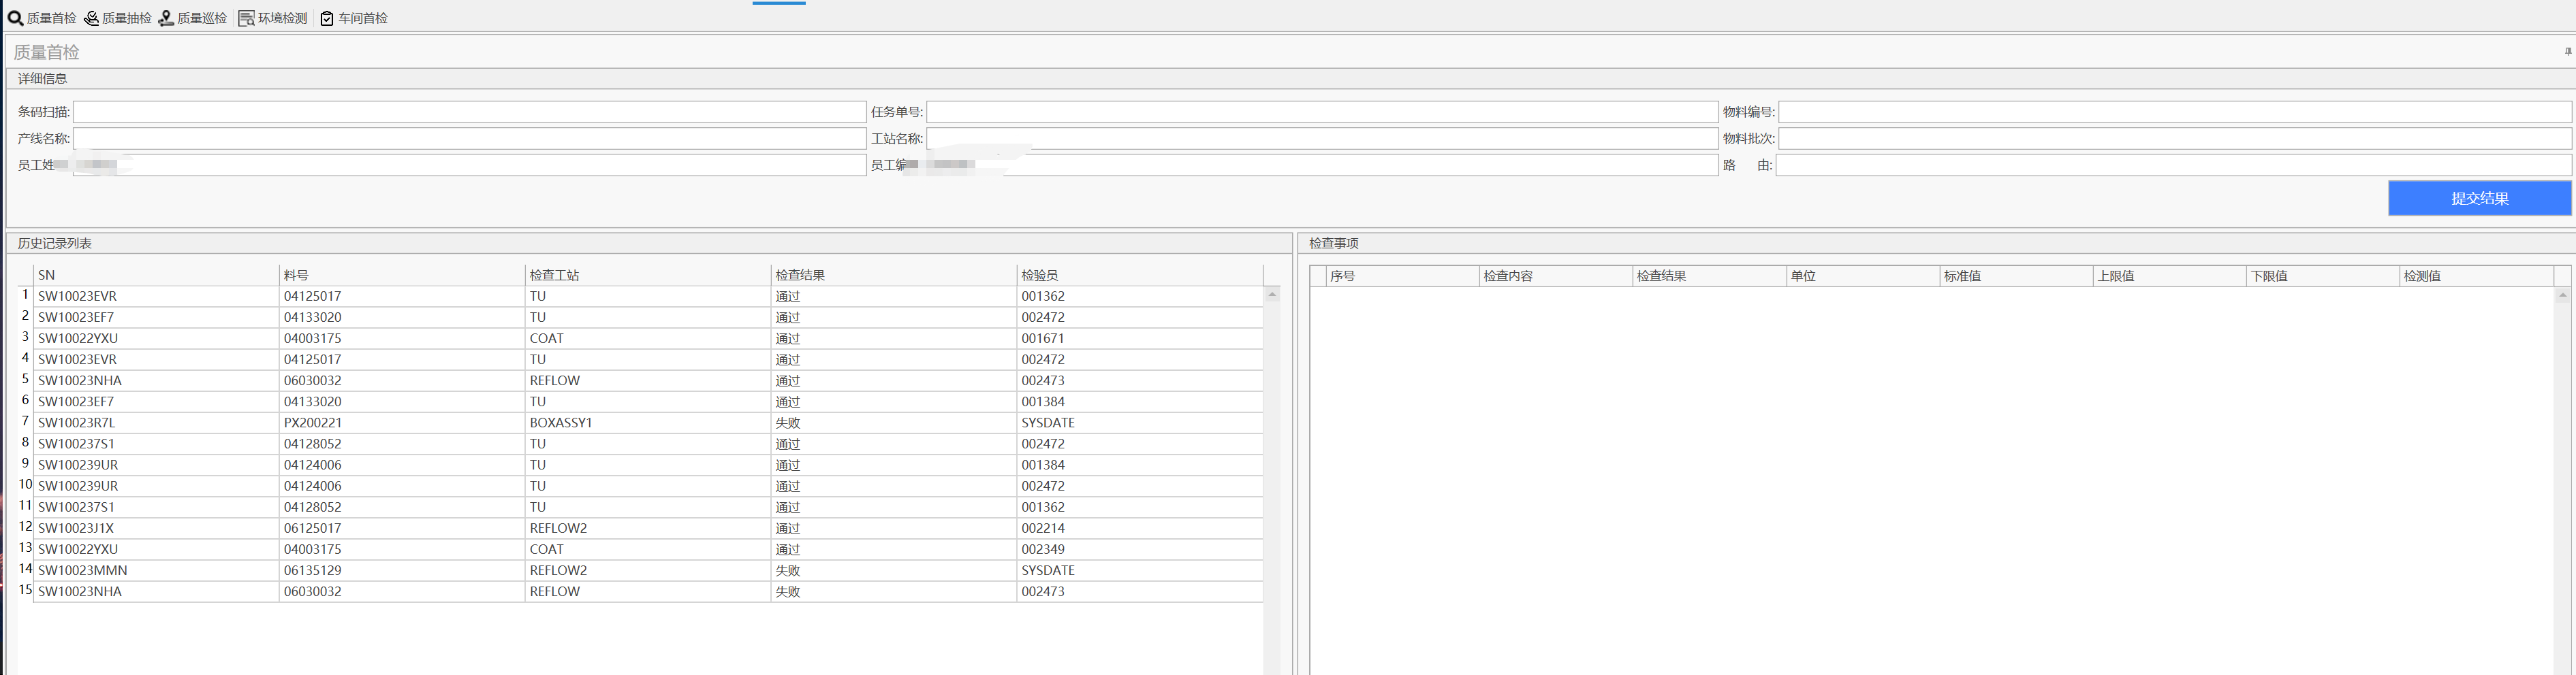Click 检验员 cell SYSDATE in row 7
This screenshot has width=2576, height=675.
[x=1140, y=423]
